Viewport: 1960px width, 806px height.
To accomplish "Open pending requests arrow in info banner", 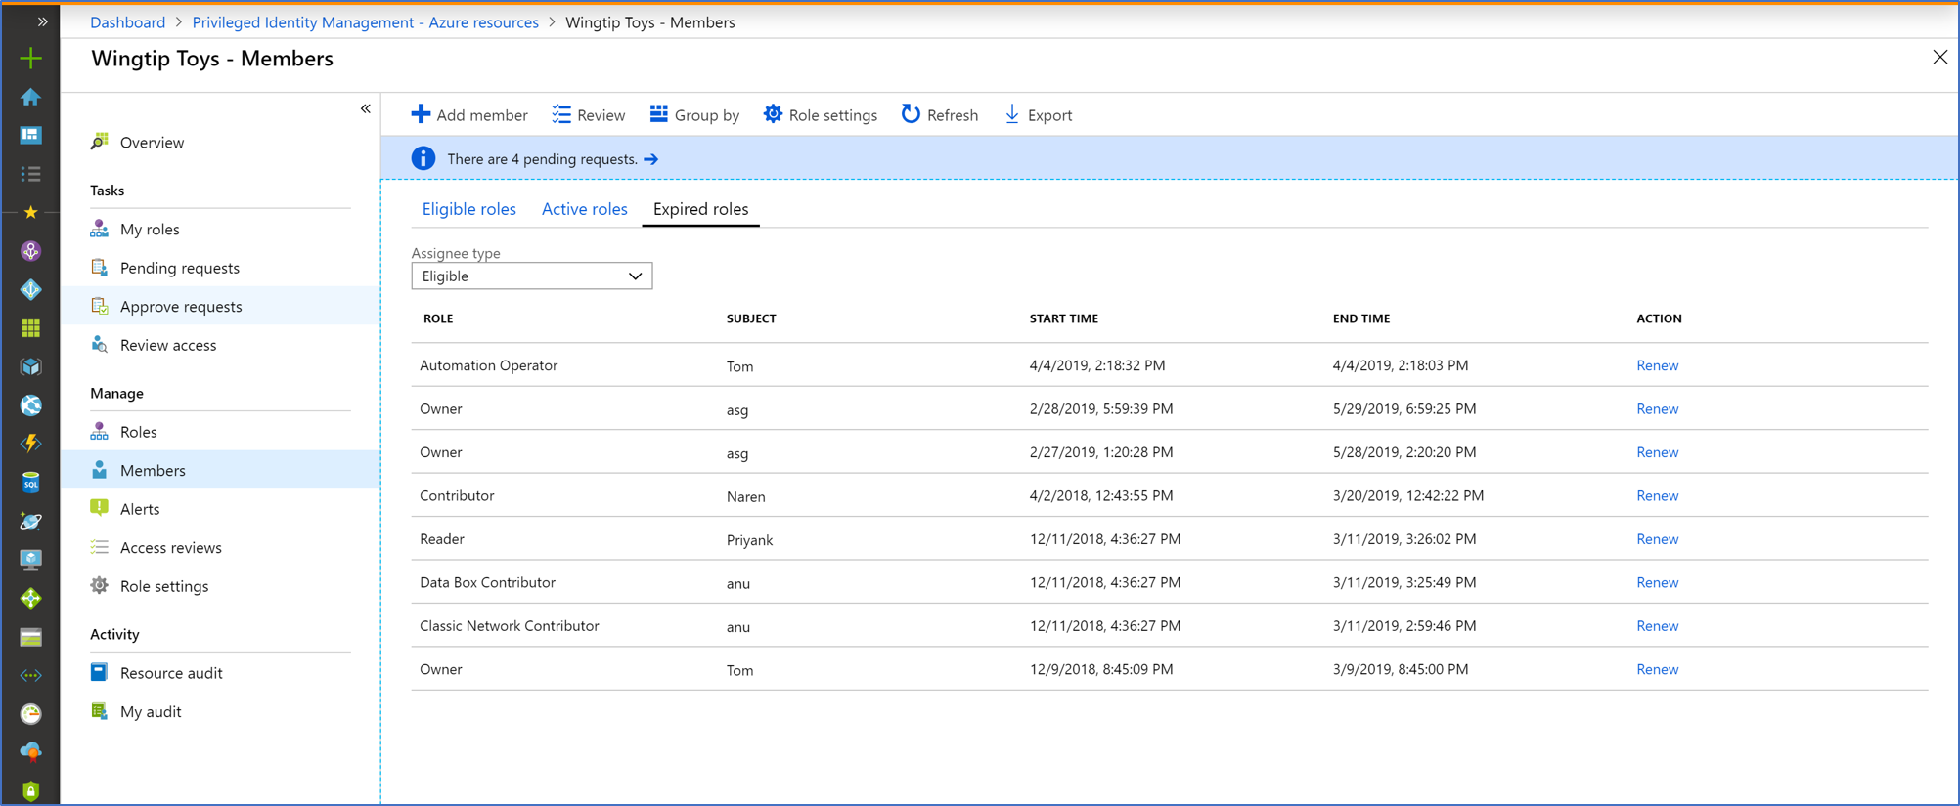I will [x=651, y=159].
